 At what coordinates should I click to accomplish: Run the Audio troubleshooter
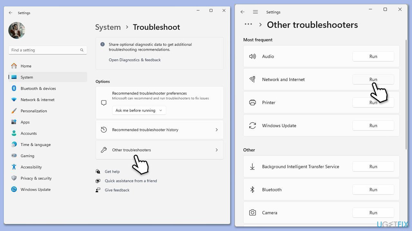pos(373,56)
